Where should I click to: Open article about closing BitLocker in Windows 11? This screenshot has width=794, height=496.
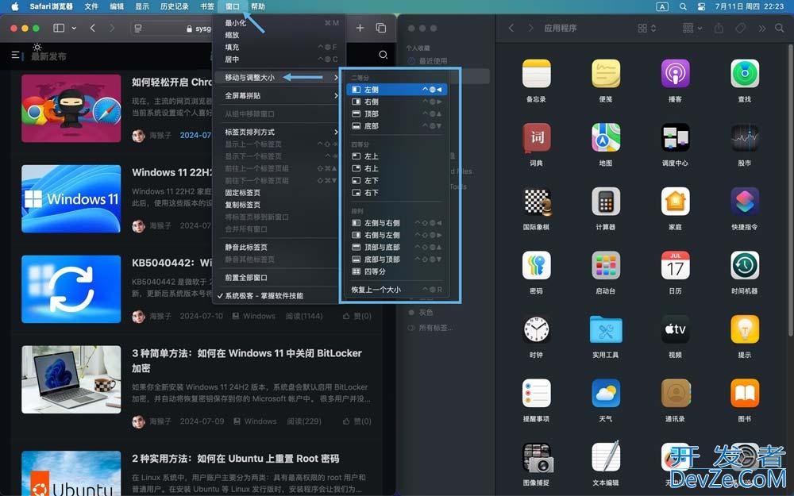click(x=247, y=360)
